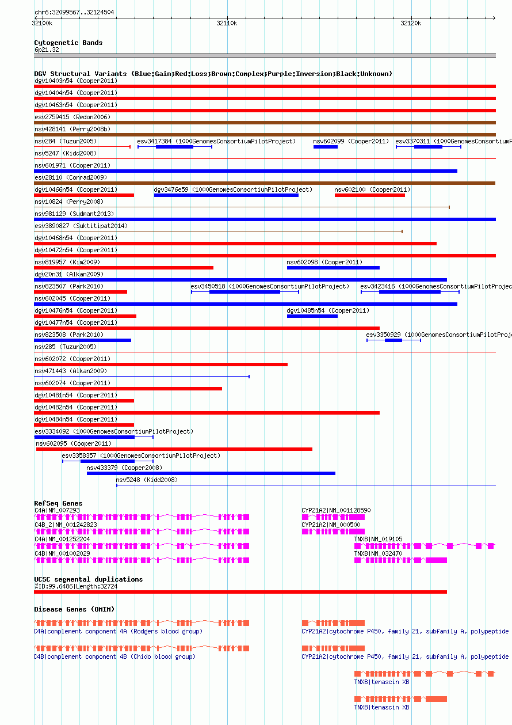Screen dimensions: 512x725
Task: Click the gray 6p21.32 cytogenetic band bar
Action: [265, 56]
